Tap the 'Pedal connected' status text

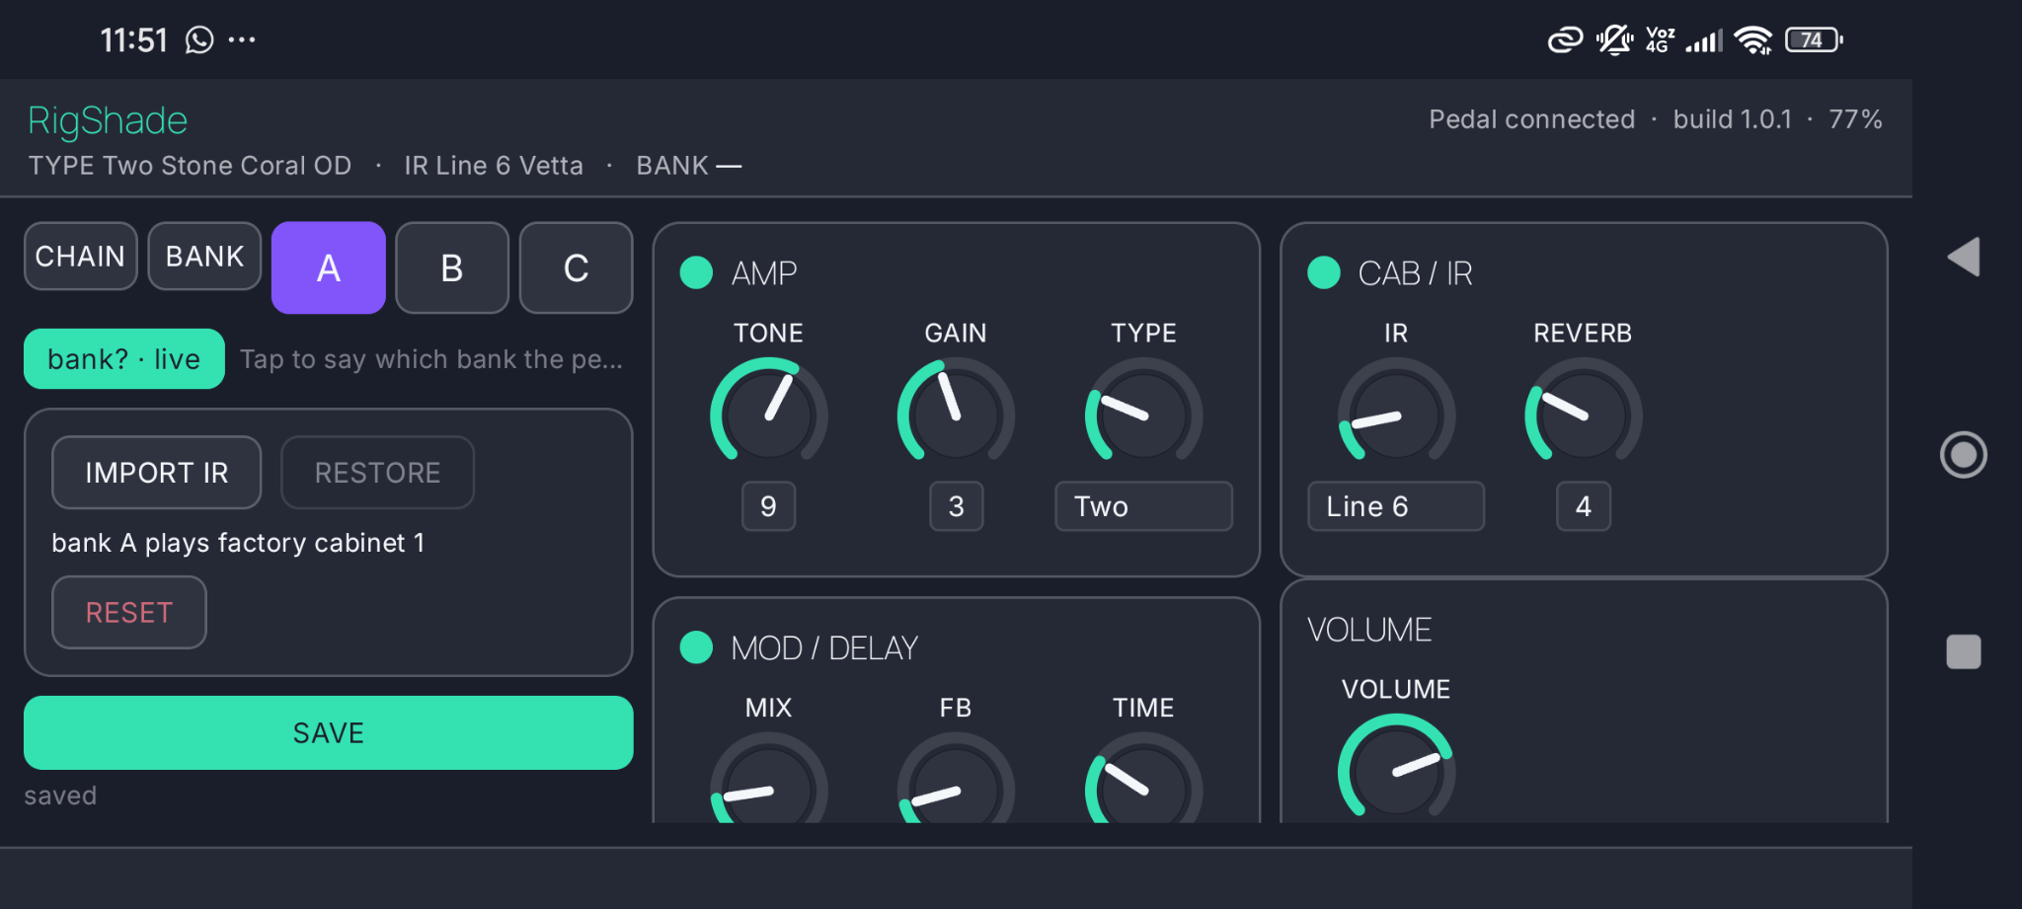click(x=1532, y=119)
